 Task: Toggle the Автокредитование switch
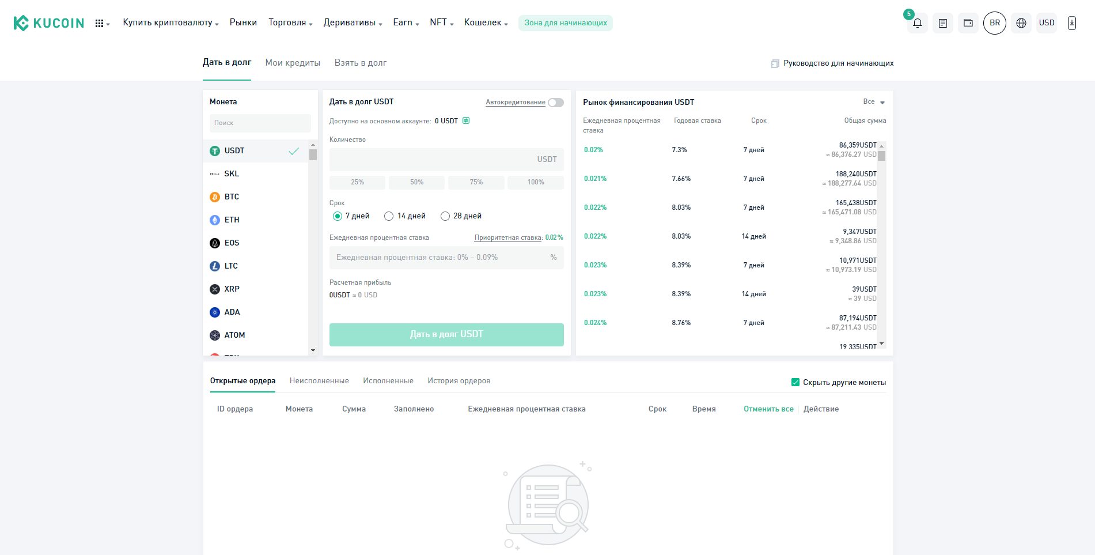556,103
